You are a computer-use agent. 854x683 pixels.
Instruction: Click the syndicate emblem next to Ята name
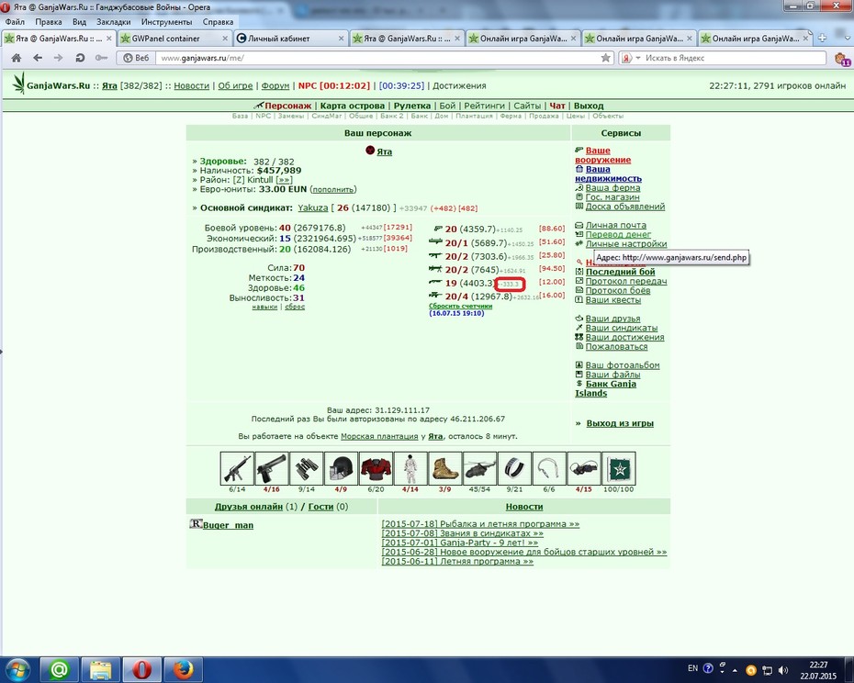point(370,151)
